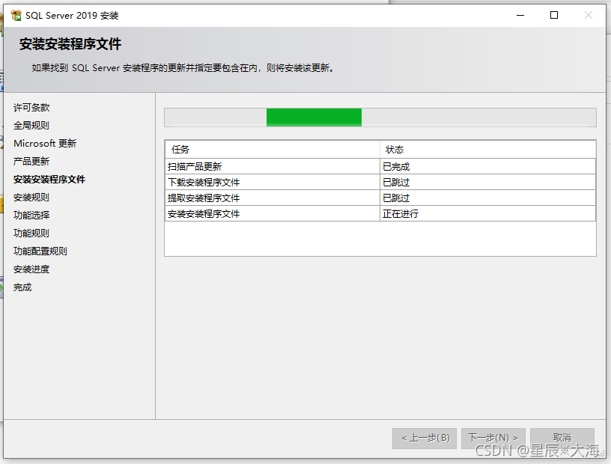The width and height of the screenshot is (611, 464).
Task: Select the bold 安装安装程序文件 sidebar step
Action: [49, 179]
